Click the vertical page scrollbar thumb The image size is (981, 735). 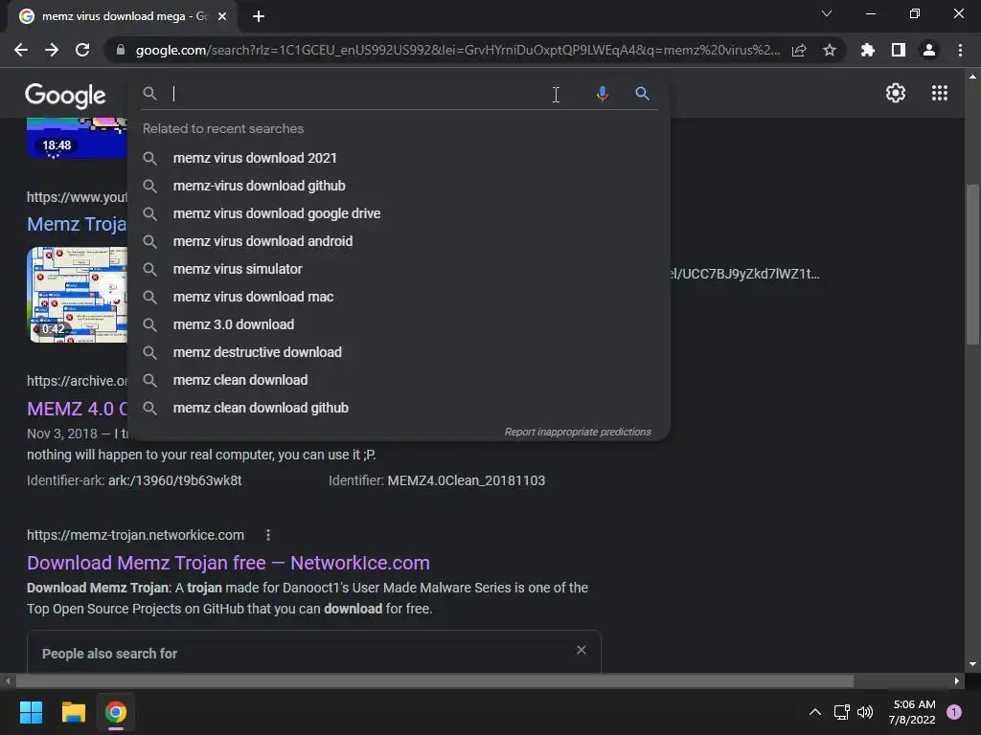pos(972,264)
